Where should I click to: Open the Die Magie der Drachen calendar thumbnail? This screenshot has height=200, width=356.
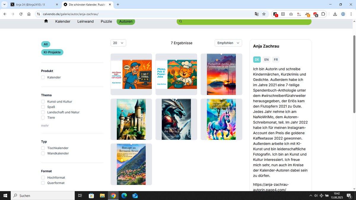pos(176,119)
